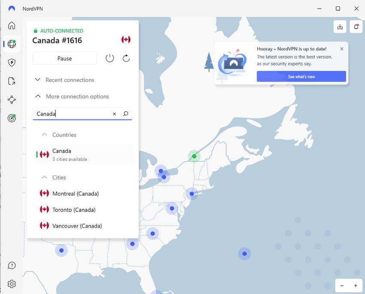Click See what's new button

click(301, 76)
